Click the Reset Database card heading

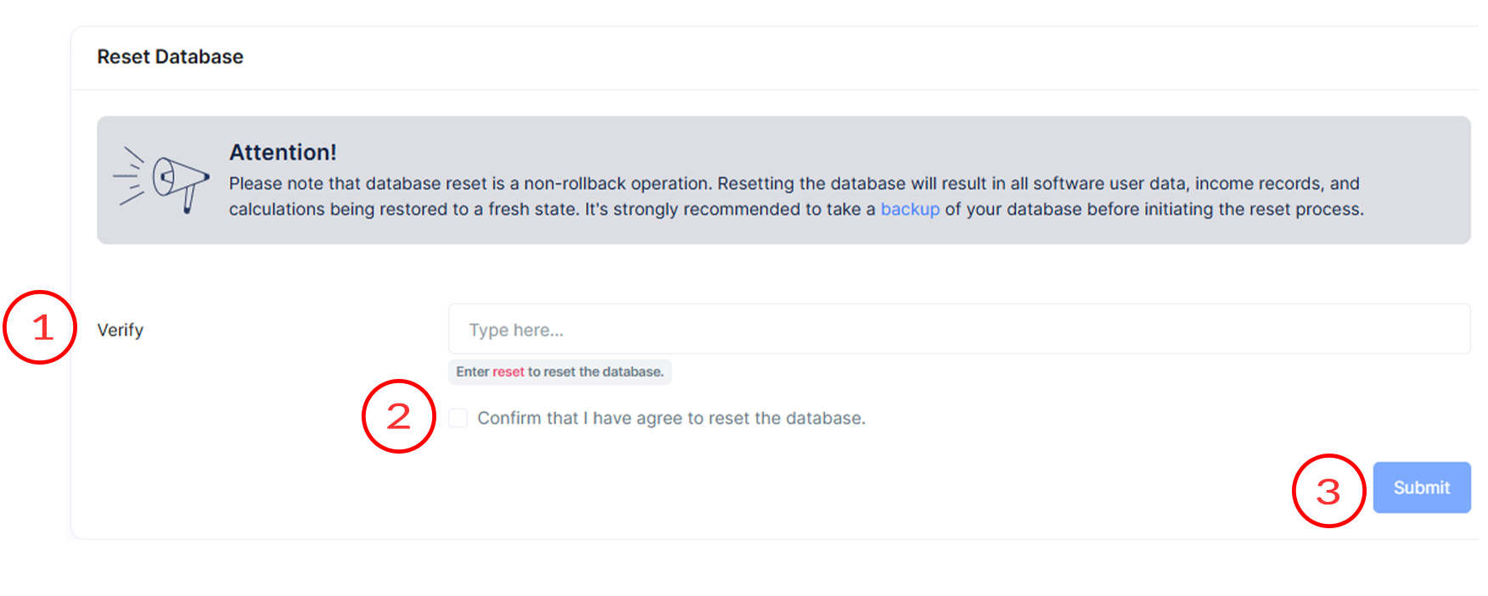click(x=170, y=57)
